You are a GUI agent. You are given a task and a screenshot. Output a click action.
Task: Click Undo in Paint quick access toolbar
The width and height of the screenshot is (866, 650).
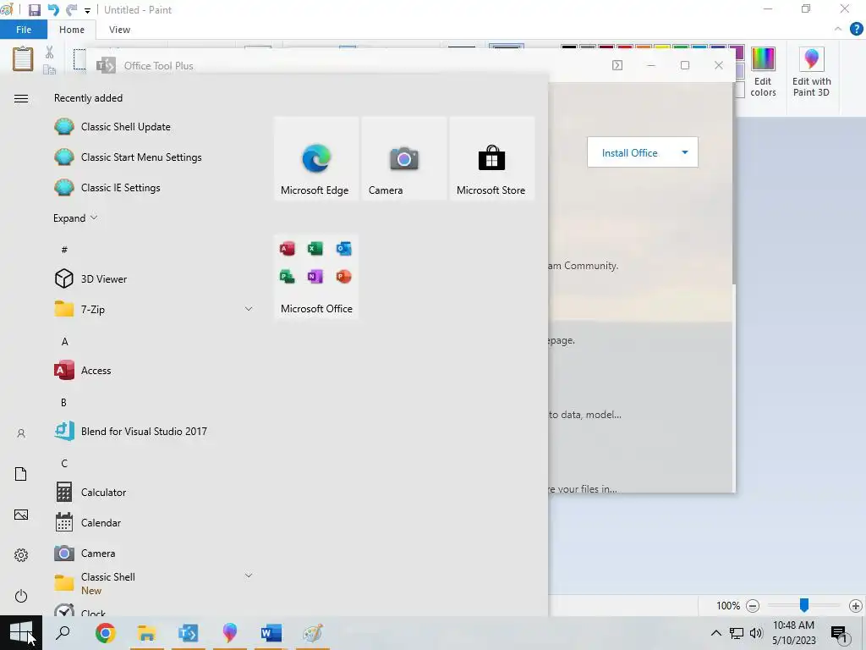[x=53, y=10]
